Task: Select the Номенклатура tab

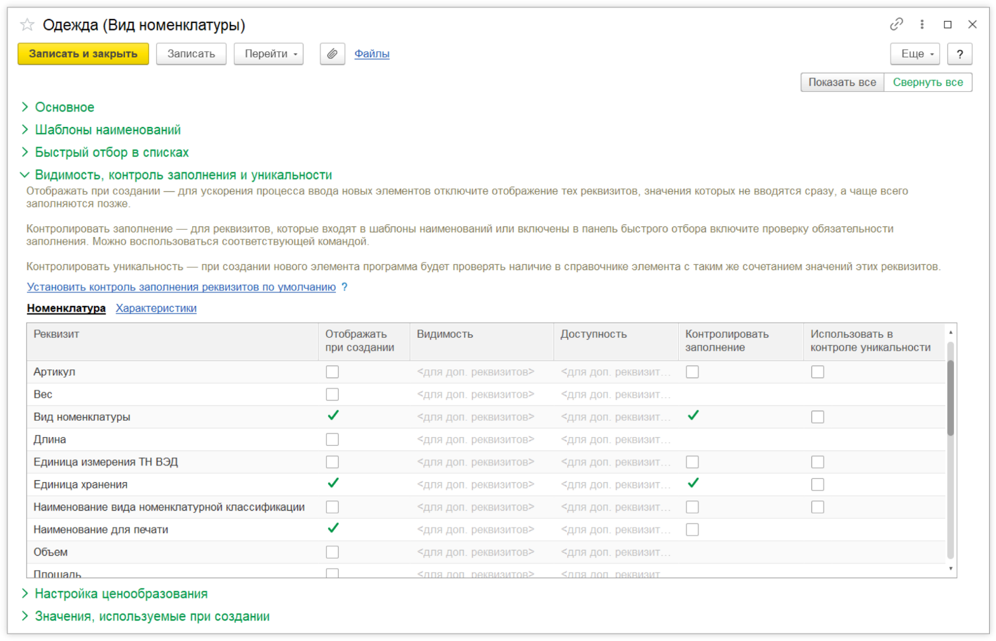Action: coord(66,308)
